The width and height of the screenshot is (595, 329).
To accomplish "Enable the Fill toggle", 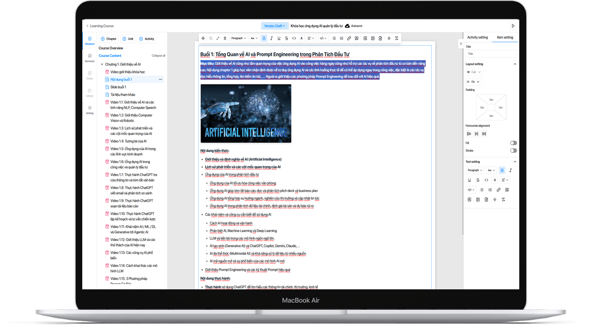I will [x=514, y=143].
